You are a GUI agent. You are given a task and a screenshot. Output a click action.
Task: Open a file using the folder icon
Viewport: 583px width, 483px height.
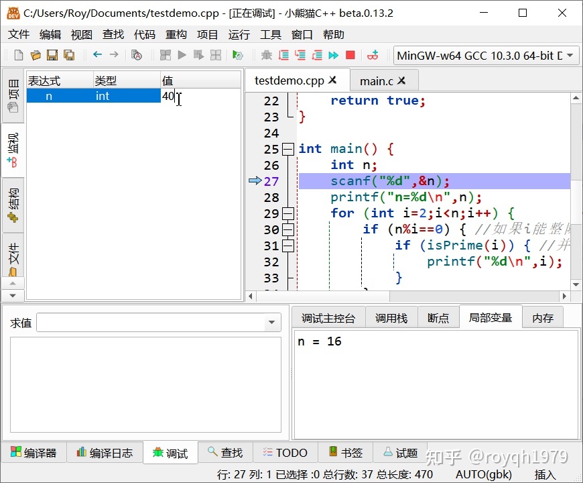coord(36,56)
